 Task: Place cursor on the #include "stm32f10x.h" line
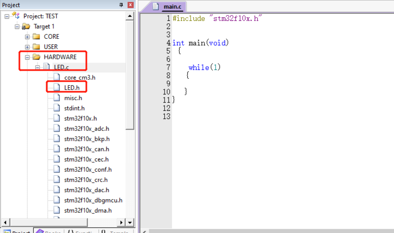pos(217,18)
